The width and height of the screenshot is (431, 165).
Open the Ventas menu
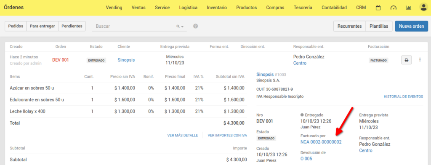138,8
